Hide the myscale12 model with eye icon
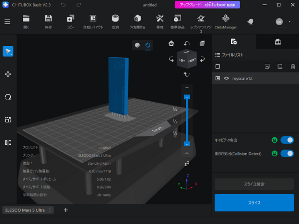The width and height of the screenshot is (299, 224). (227, 79)
